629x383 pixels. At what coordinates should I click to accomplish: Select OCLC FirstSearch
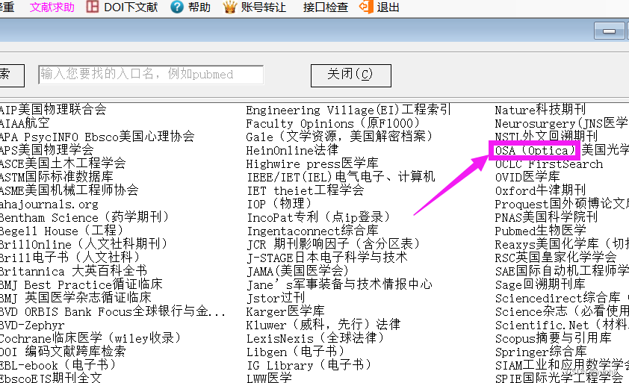549,164
